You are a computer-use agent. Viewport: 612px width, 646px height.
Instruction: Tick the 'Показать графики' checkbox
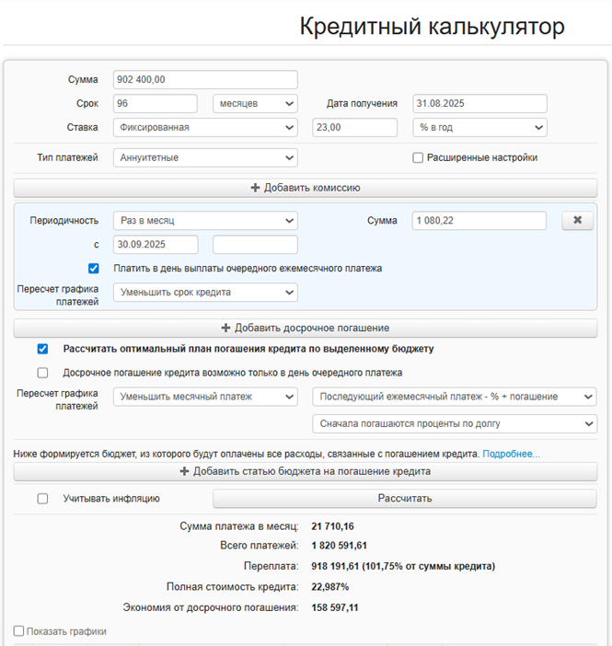(x=19, y=631)
